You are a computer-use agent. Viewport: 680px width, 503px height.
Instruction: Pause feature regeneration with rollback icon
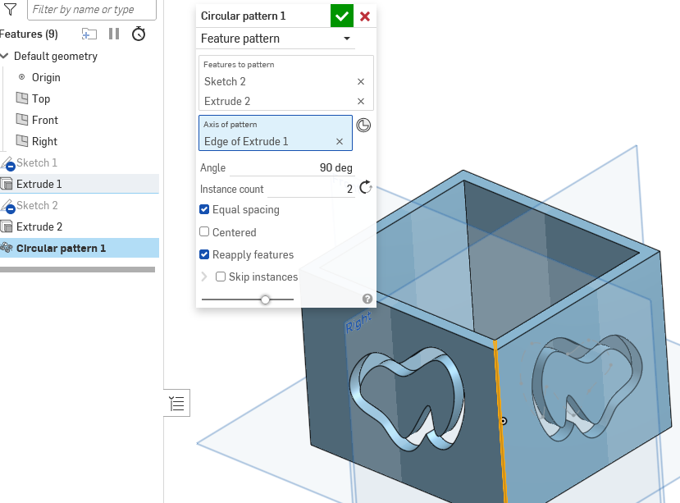coord(114,34)
